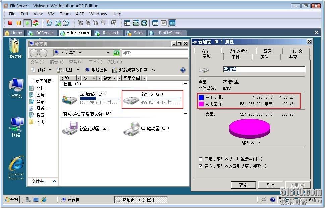
Task: Open the 韩立刚 desktop folder icon
Action: [16, 49]
